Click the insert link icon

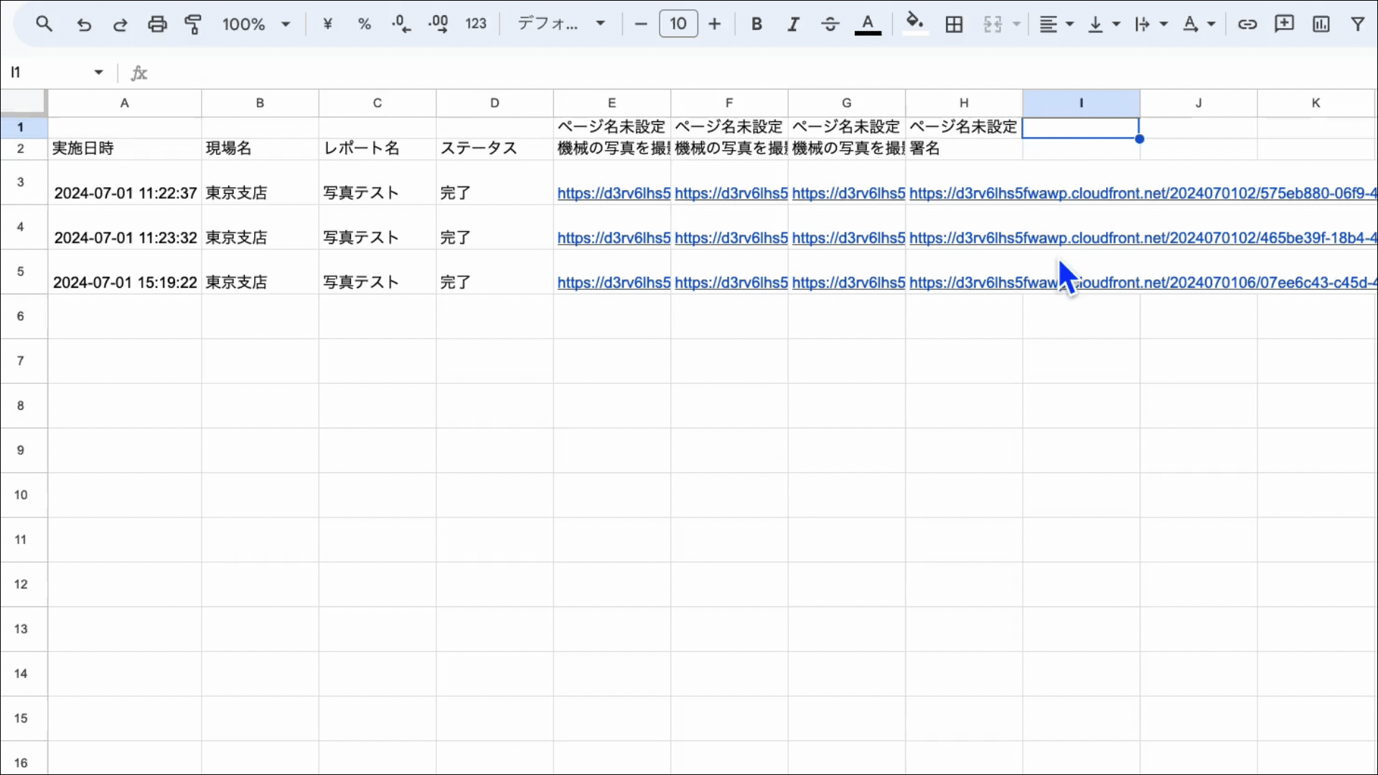(x=1247, y=24)
